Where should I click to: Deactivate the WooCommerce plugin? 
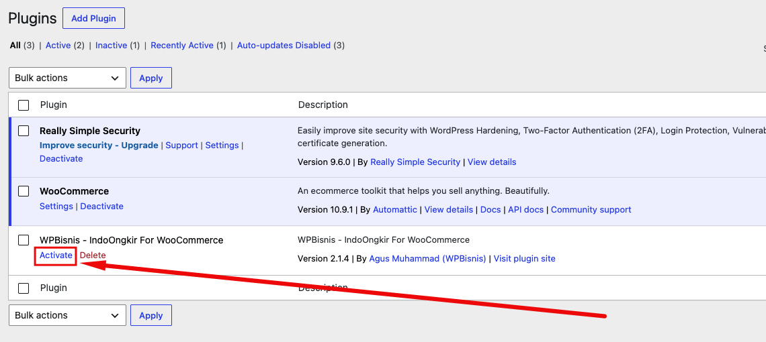click(101, 207)
